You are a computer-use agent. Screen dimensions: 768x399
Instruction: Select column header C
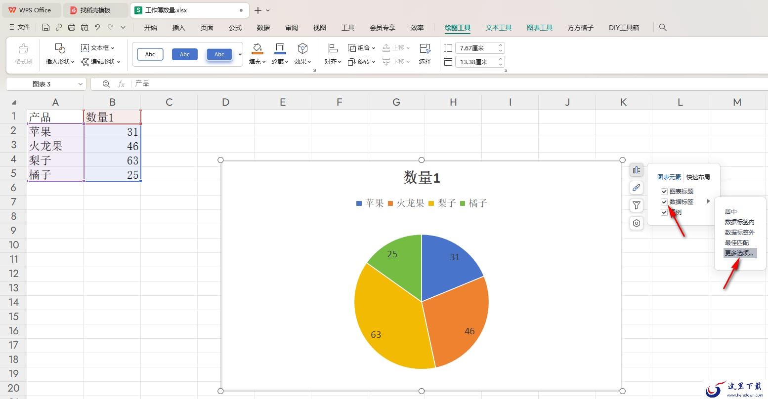point(169,102)
